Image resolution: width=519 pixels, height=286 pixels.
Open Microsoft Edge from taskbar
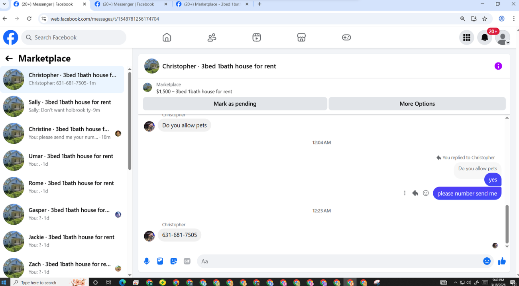pos(122,282)
